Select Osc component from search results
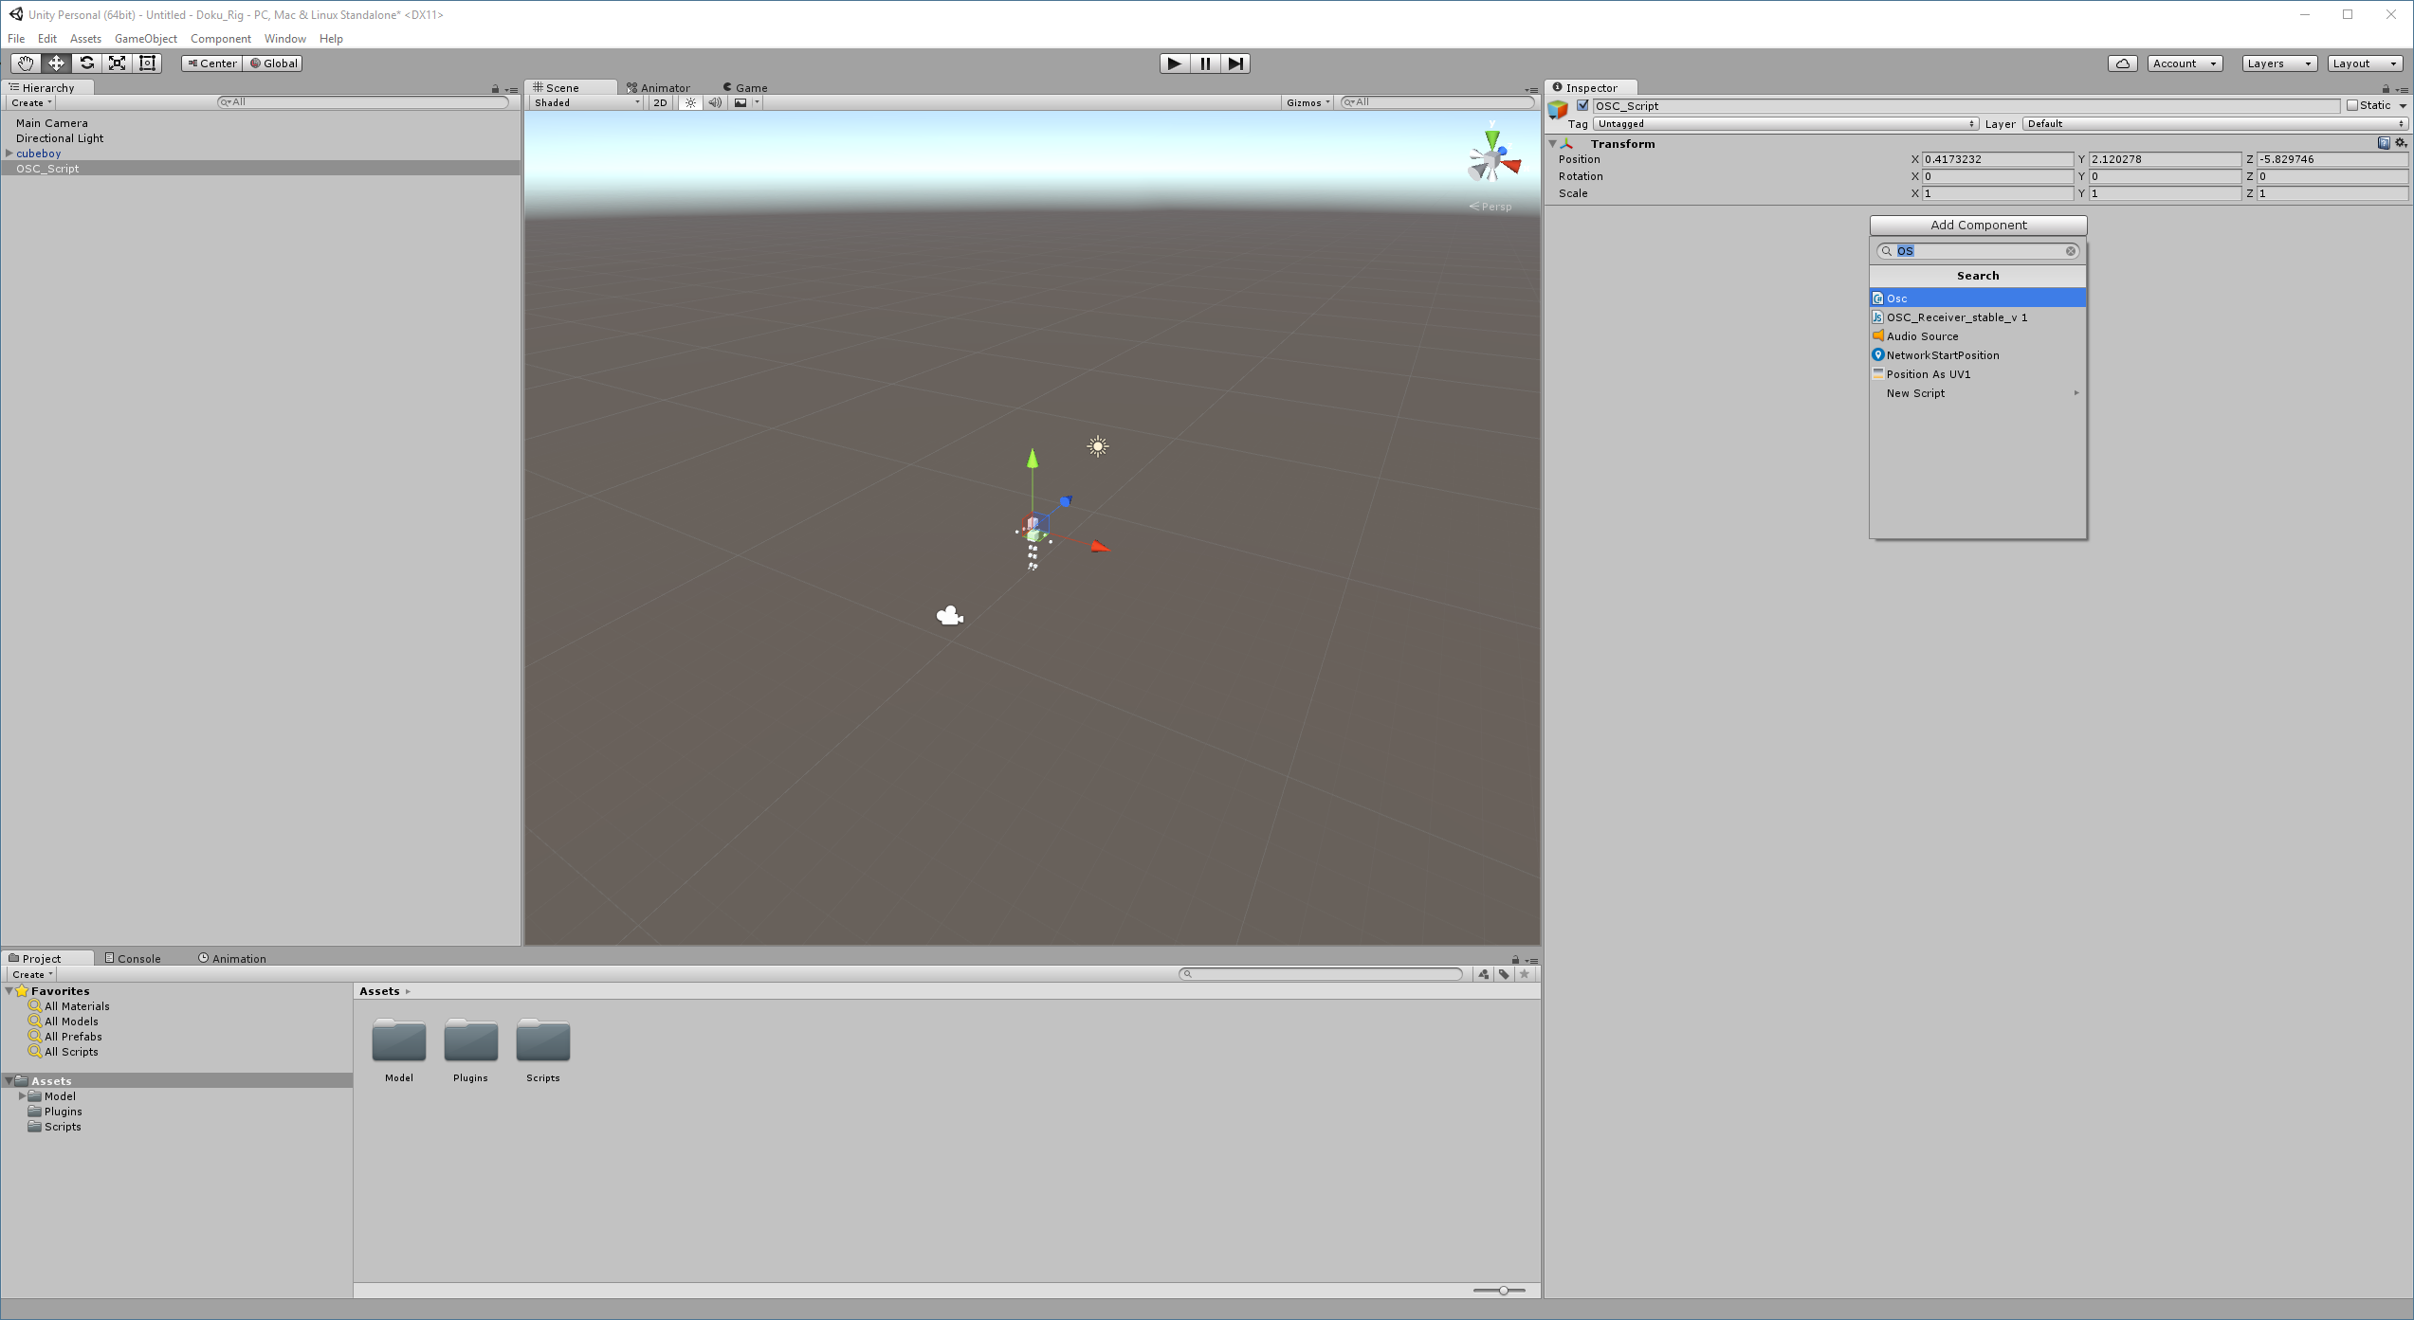 pos(1977,298)
